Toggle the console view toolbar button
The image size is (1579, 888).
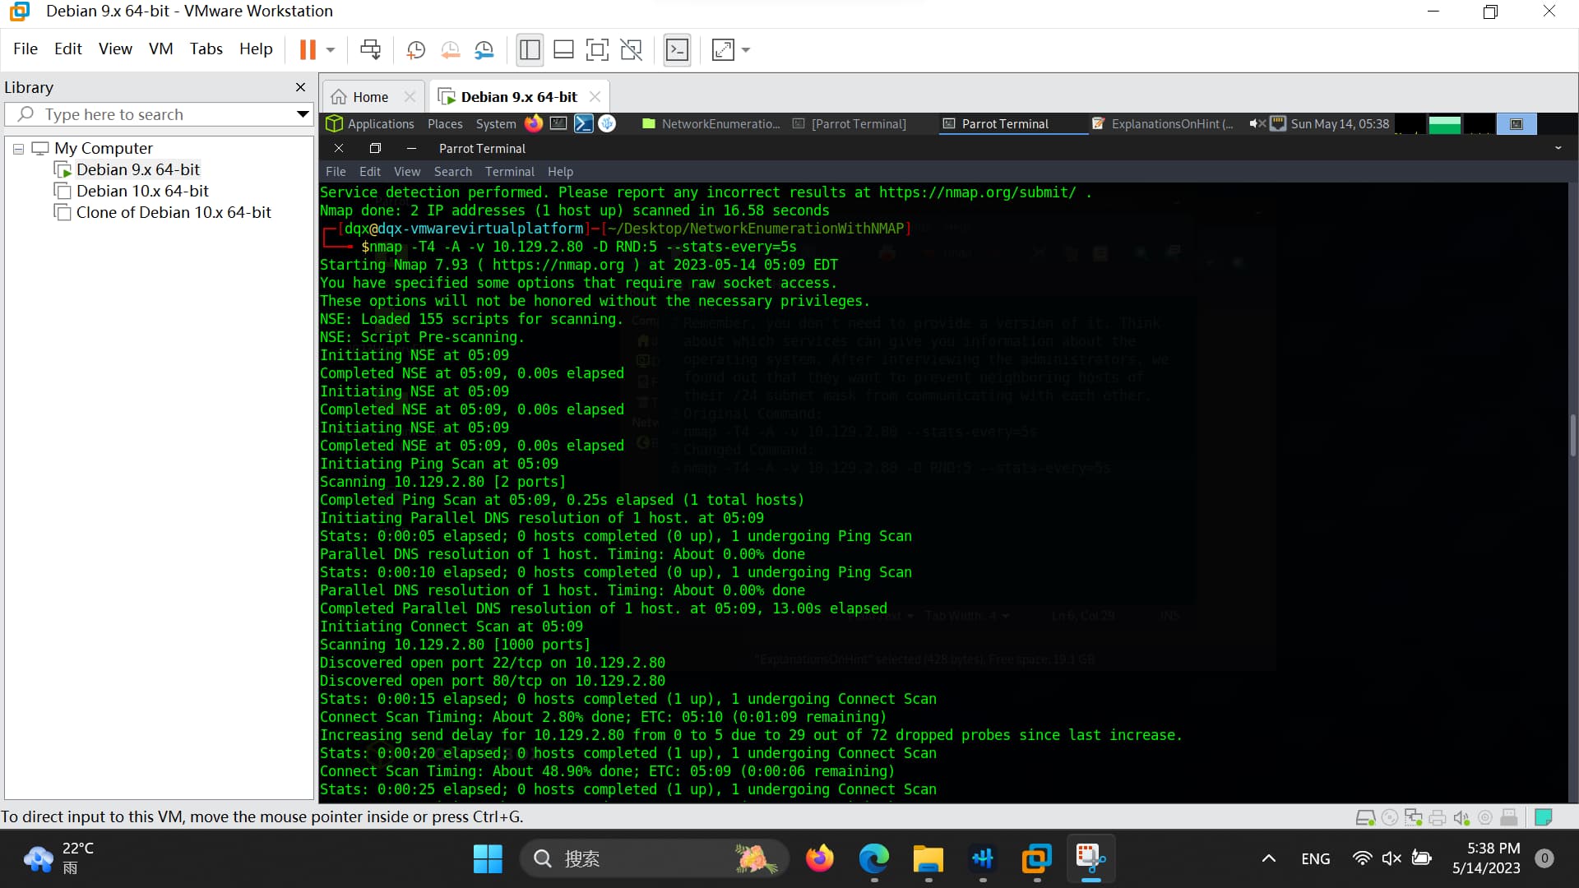[677, 50]
